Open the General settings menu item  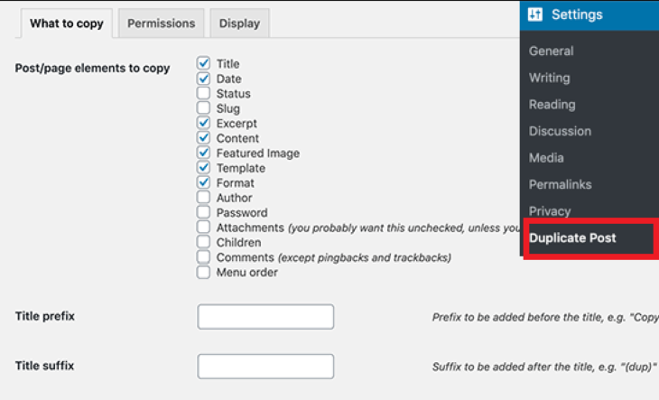click(x=551, y=51)
